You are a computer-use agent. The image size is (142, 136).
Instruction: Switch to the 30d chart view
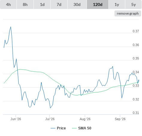click(77, 4)
